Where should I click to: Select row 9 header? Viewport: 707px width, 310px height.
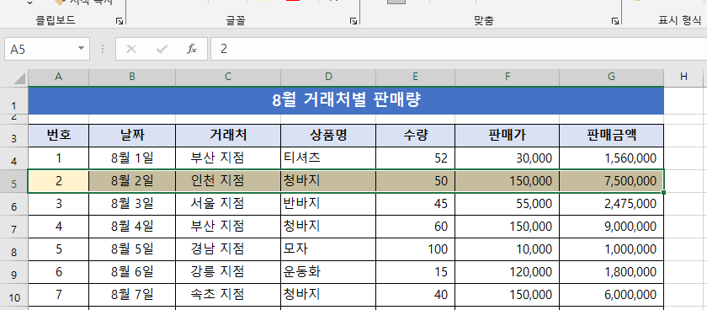[x=13, y=273]
